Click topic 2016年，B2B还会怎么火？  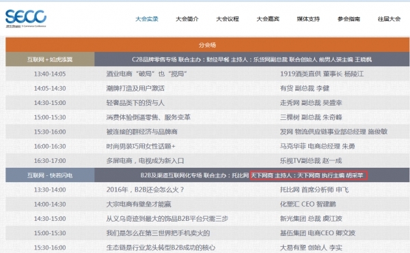146,190
